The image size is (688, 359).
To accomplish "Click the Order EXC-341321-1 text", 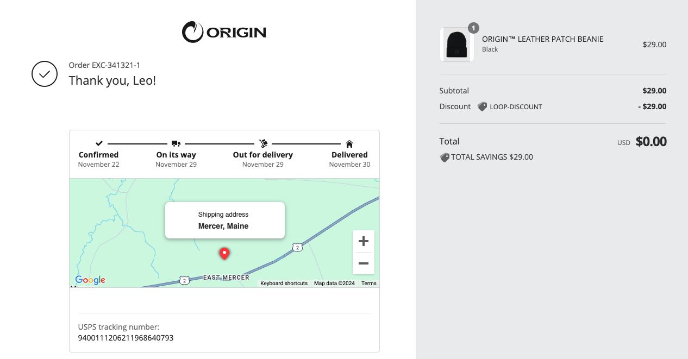I will pyautogui.click(x=104, y=65).
